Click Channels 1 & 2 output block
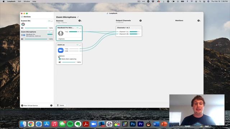Viewport: 230px width, 129px height. click(x=129, y=31)
